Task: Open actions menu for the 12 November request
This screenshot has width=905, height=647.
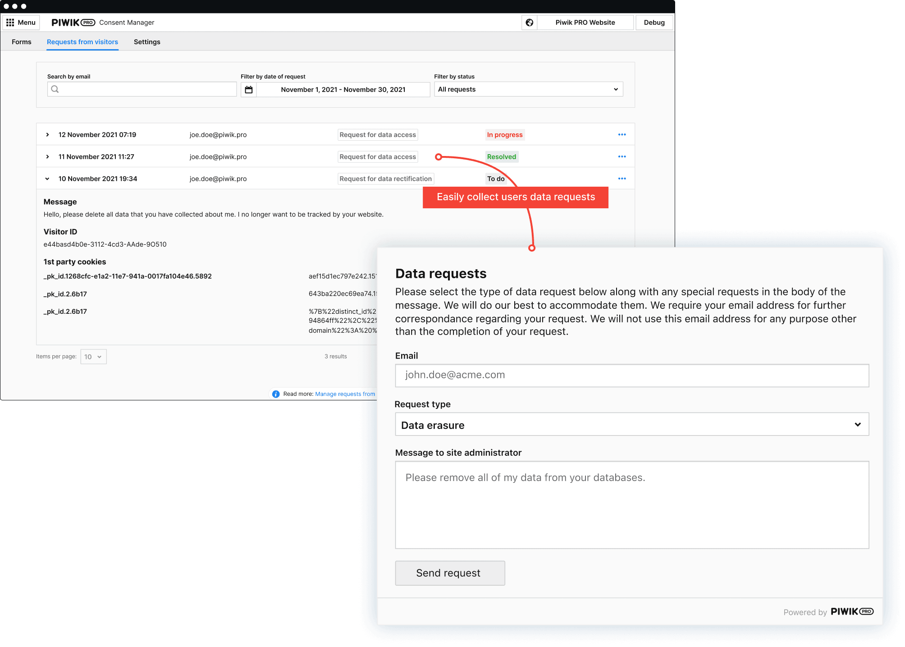Action: (x=622, y=134)
